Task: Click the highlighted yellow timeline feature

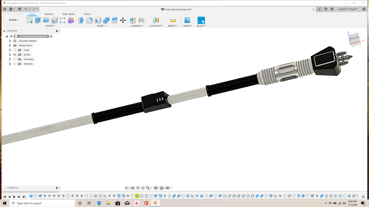Action: point(137,196)
